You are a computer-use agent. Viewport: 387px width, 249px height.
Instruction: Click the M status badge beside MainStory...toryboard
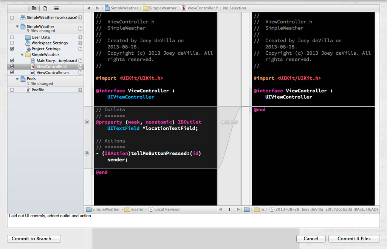(80, 61)
